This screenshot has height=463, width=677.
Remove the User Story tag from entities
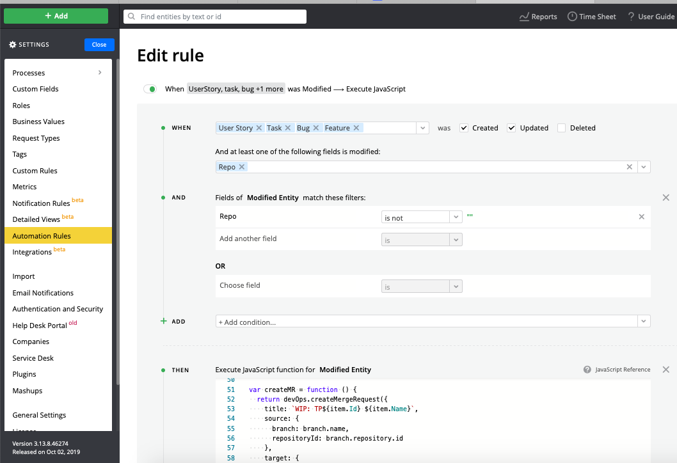259,128
